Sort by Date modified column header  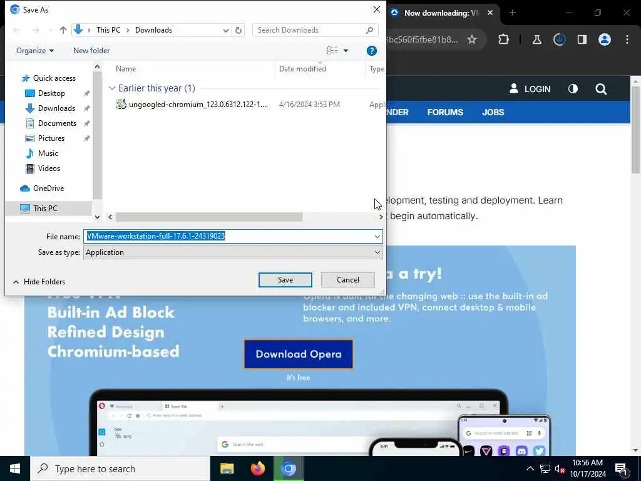302,69
